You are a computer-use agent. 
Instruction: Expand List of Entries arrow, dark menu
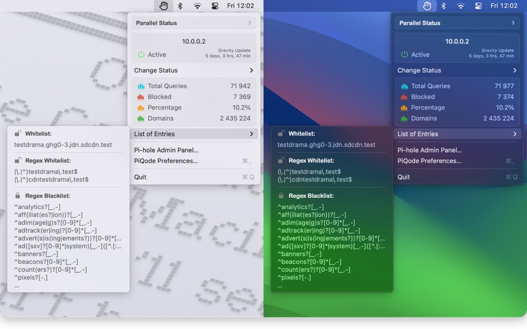coord(515,134)
